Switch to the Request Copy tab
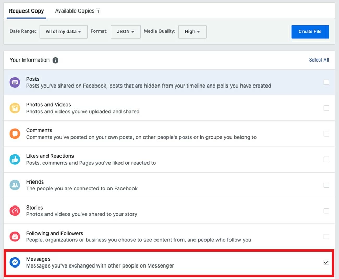The width and height of the screenshot is (339, 279). coord(27,11)
